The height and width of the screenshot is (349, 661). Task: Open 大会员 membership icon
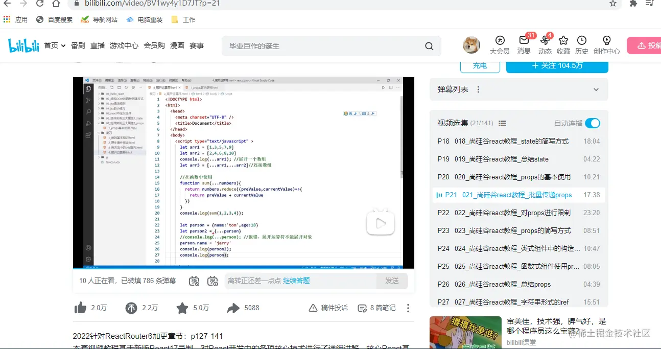[500, 45]
